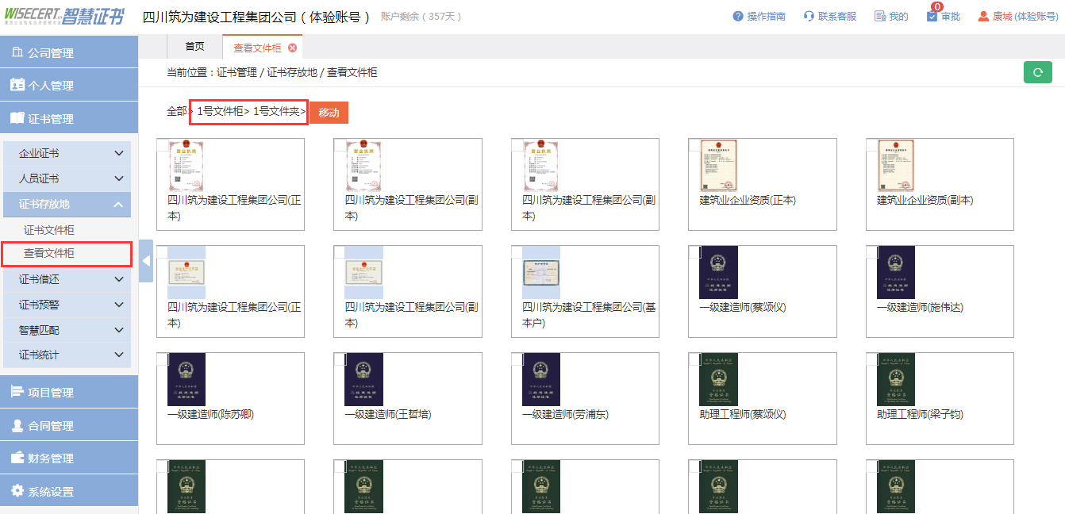Click the company name 四川筑为建设工程集团公司

221,17
